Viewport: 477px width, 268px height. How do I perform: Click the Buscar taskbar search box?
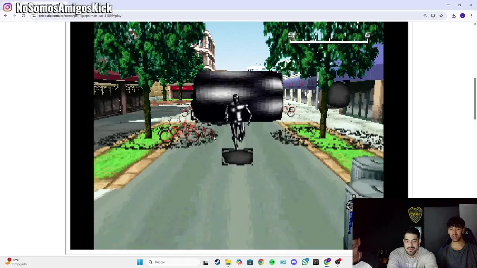click(173, 262)
